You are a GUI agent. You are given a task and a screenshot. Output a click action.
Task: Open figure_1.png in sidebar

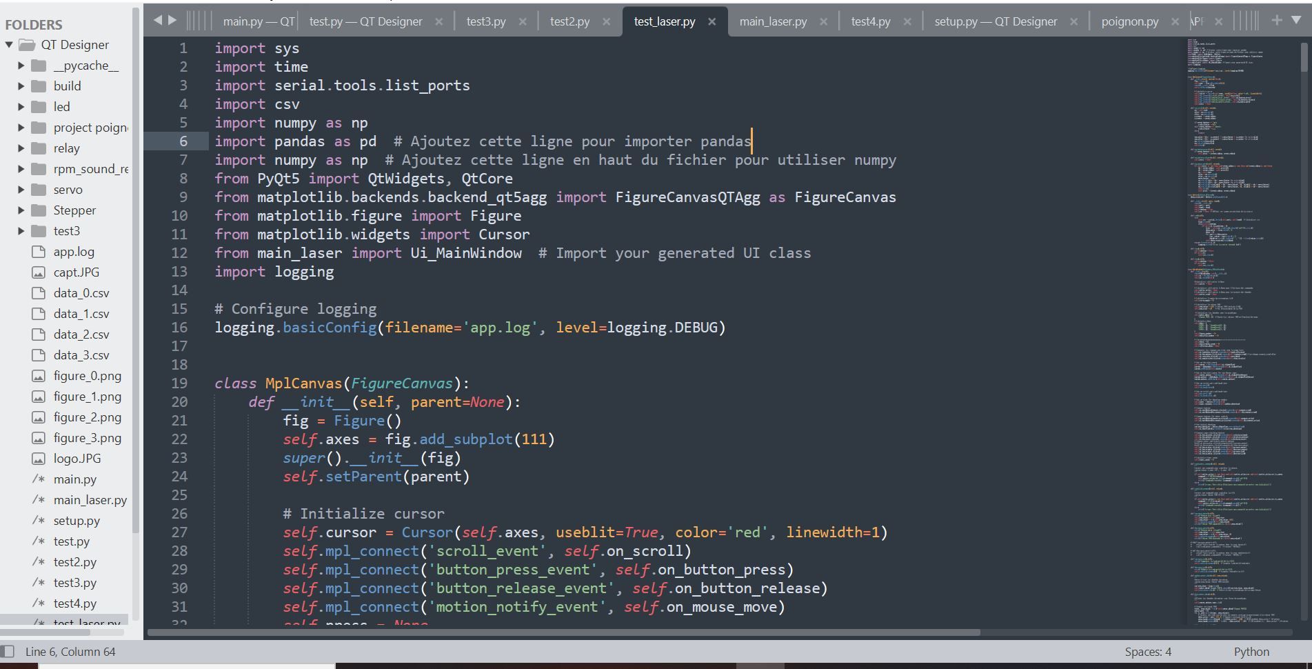pyautogui.click(x=88, y=397)
